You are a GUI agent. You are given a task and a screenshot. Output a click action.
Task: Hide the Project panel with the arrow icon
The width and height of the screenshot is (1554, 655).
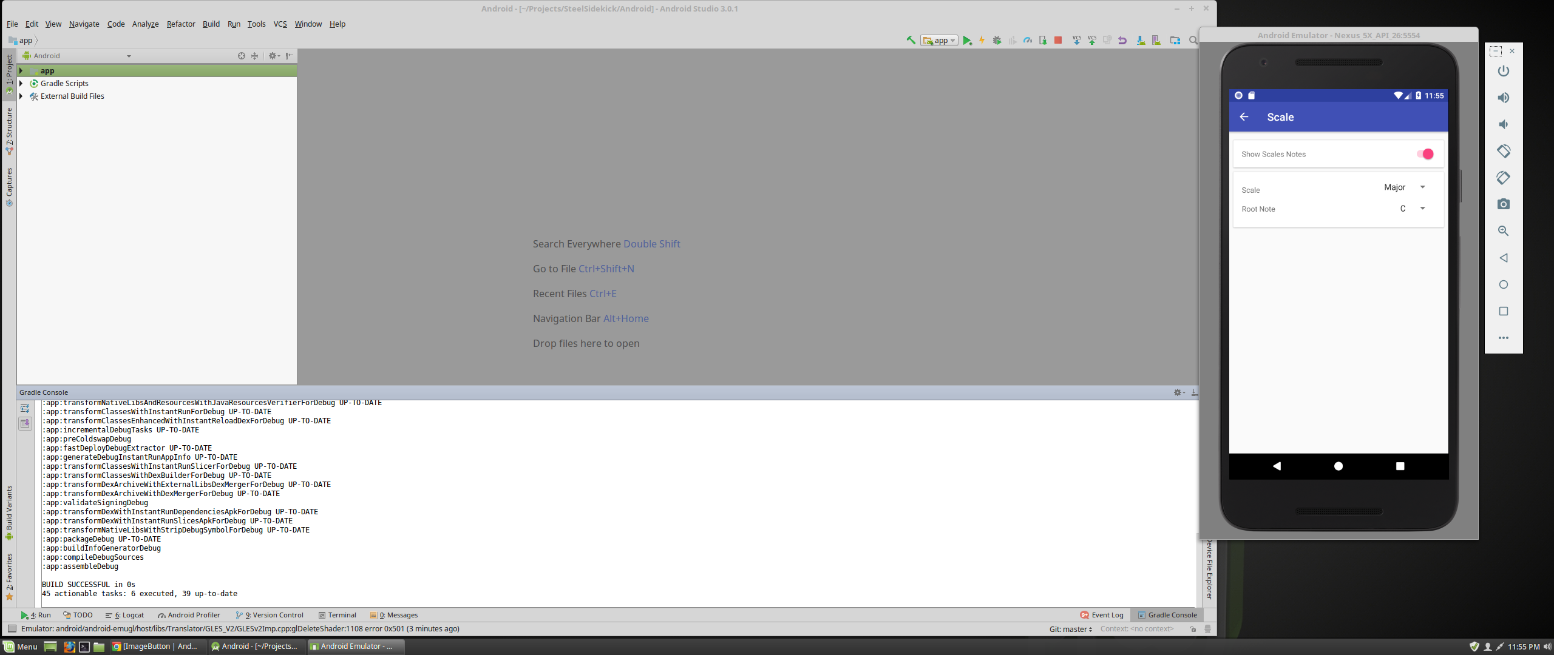[x=290, y=56]
